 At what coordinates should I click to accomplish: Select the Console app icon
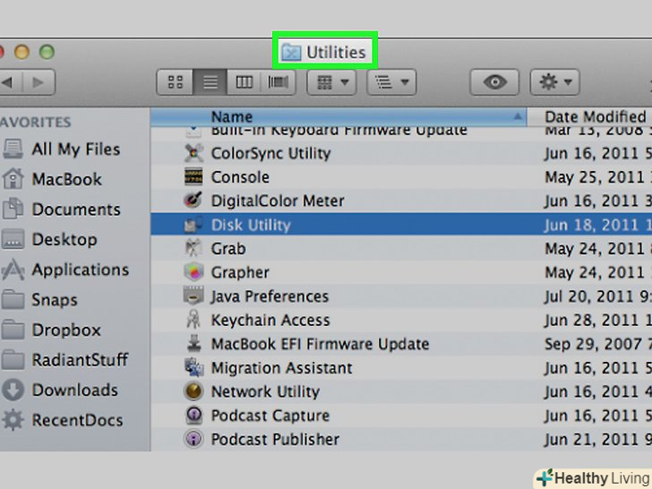193,177
